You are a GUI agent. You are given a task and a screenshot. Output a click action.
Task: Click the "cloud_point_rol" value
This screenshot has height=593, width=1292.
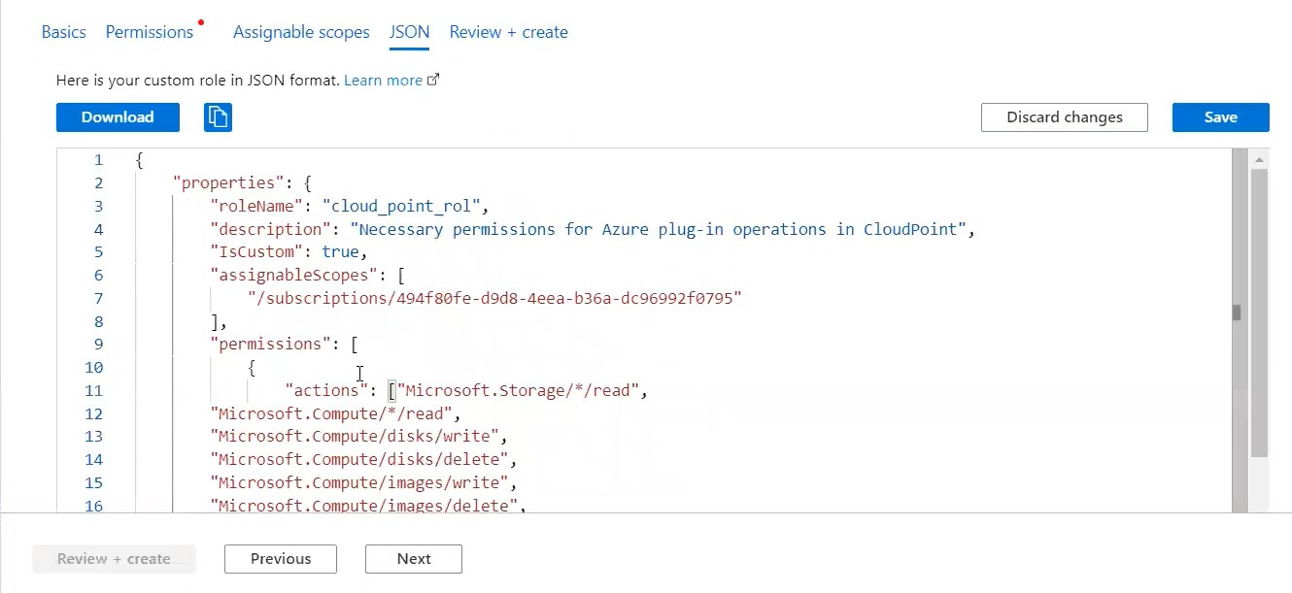(402, 207)
